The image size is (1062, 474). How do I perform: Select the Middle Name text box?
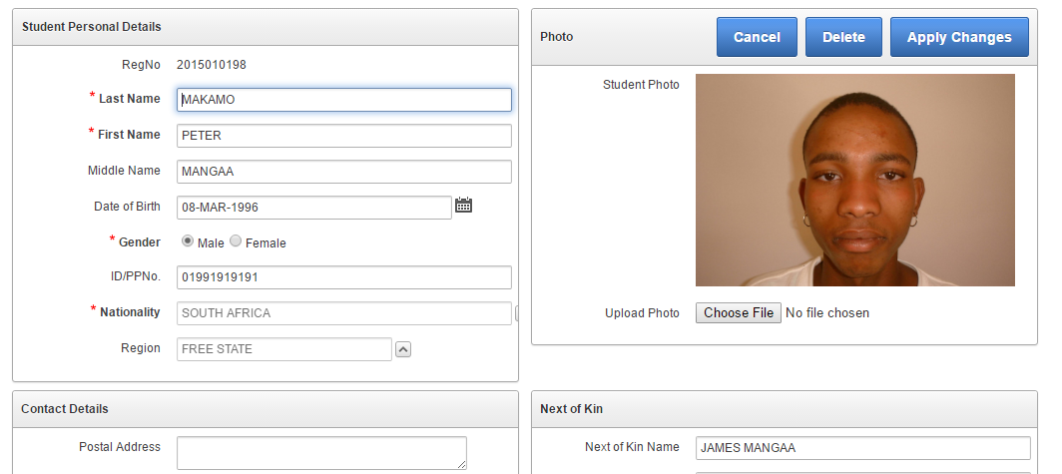pyautogui.click(x=343, y=172)
